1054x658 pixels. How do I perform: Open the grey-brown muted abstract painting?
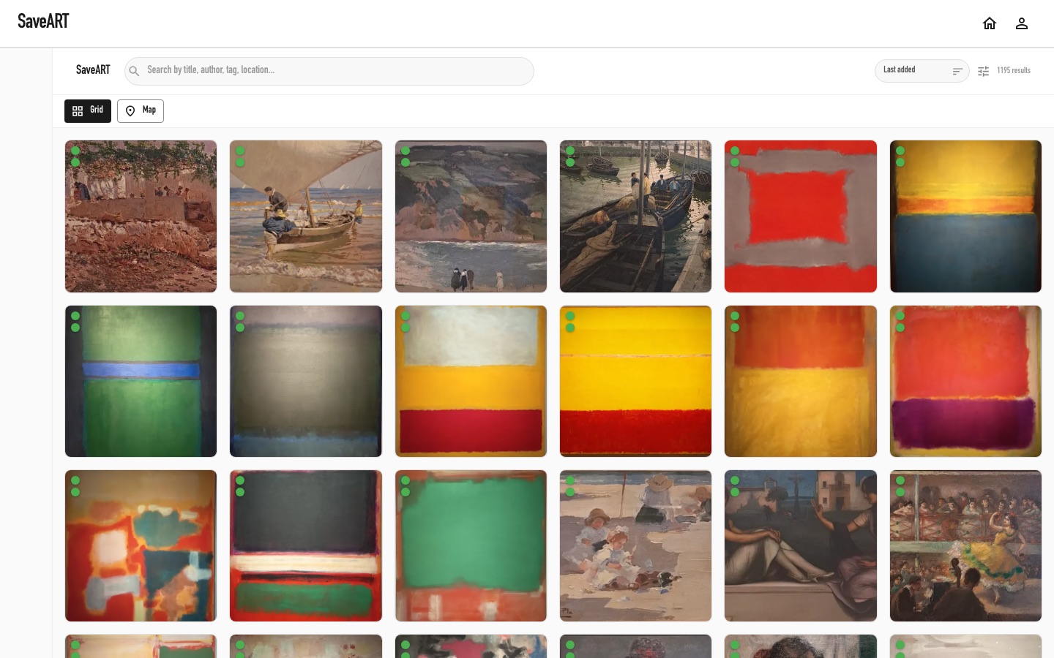tap(306, 381)
